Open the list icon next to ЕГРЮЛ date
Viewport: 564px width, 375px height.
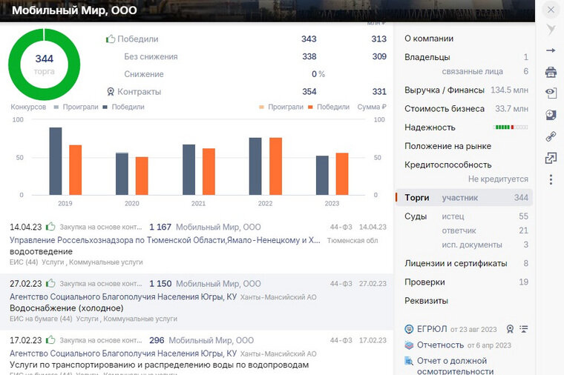(524, 328)
